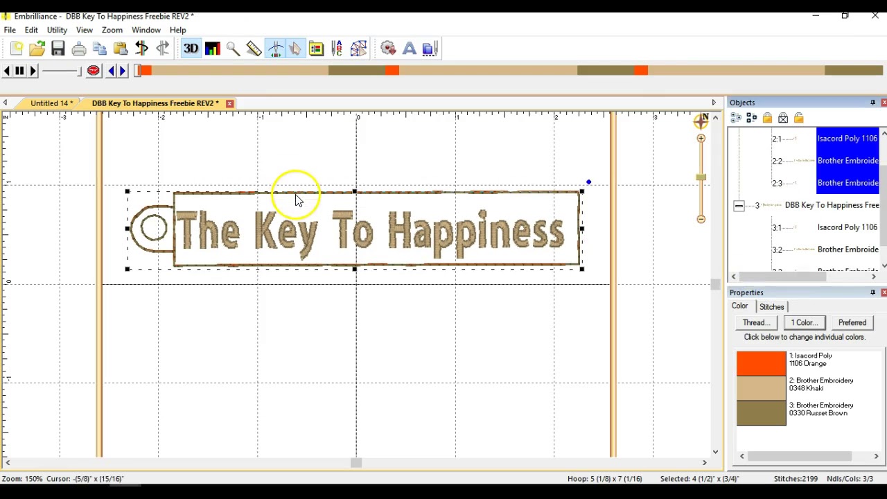Open the color bars display icon
Screen dimensions: 887x499
[x=212, y=49]
